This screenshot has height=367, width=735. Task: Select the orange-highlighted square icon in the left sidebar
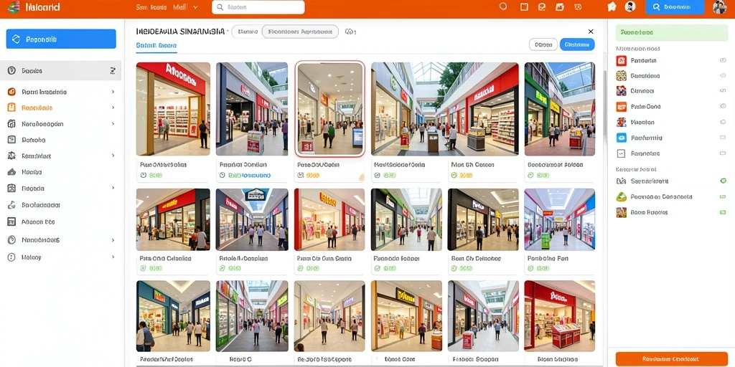pos(11,108)
